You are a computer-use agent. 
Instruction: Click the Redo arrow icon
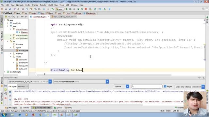[18, 9]
